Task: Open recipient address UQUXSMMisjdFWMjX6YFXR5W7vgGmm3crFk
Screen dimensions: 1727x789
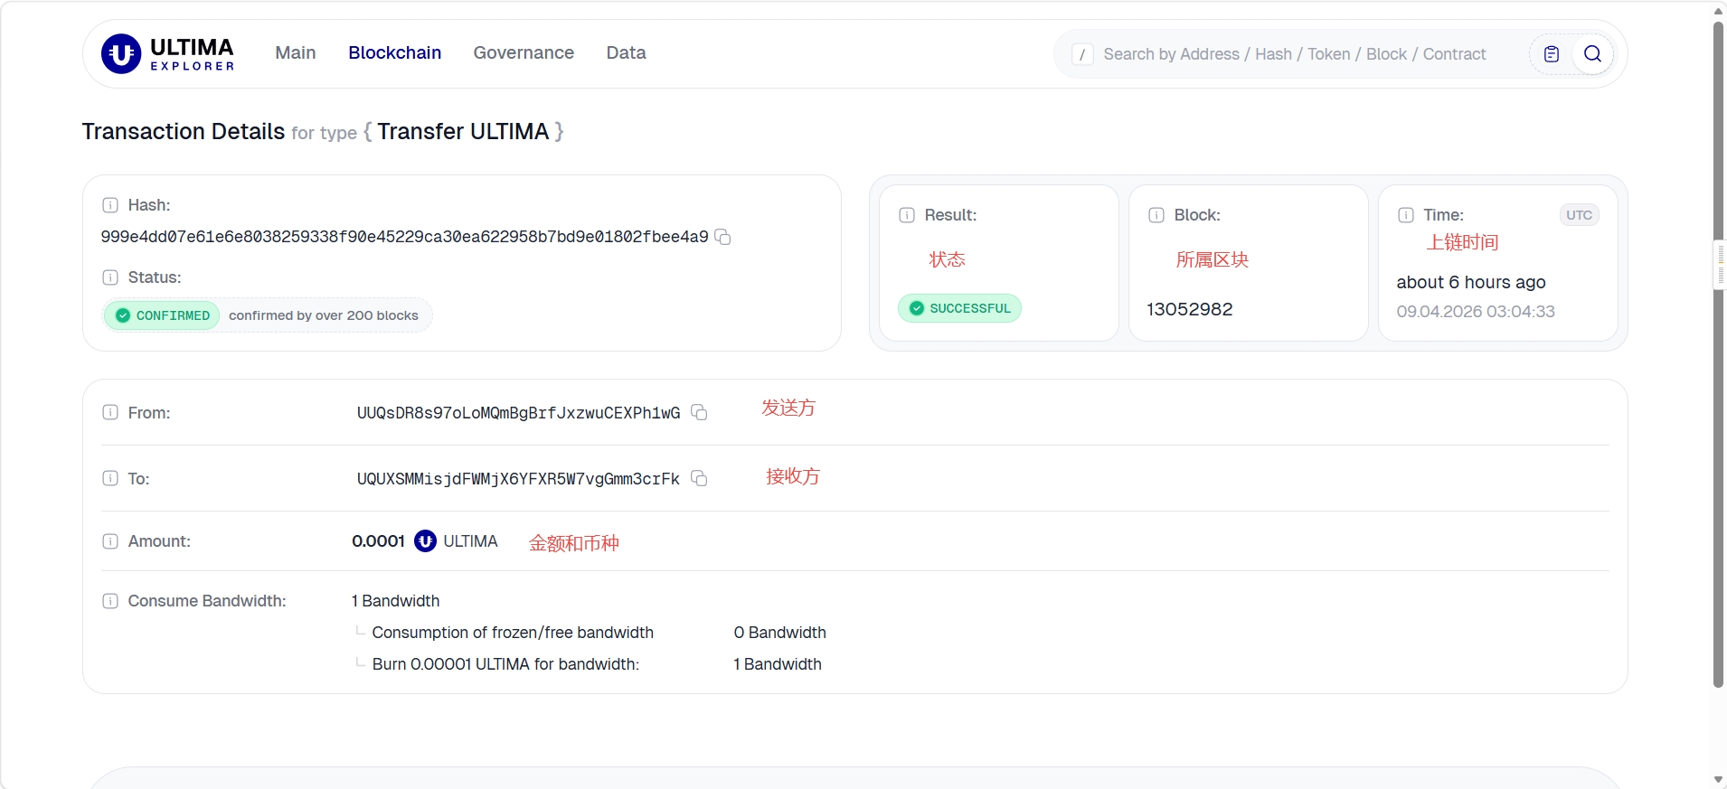Action: coord(518,479)
